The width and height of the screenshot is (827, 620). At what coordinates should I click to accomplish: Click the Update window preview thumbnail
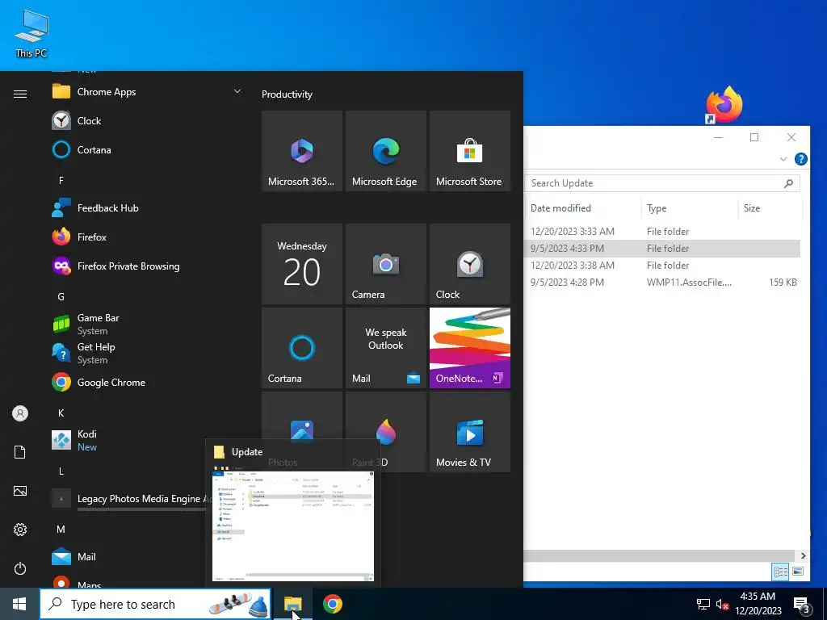[x=293, y=526]
